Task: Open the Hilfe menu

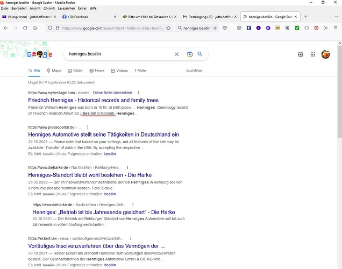Action: [93, 8]
